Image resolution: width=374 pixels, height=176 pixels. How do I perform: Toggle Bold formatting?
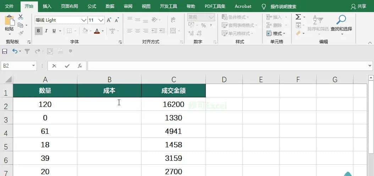[38, 31]
